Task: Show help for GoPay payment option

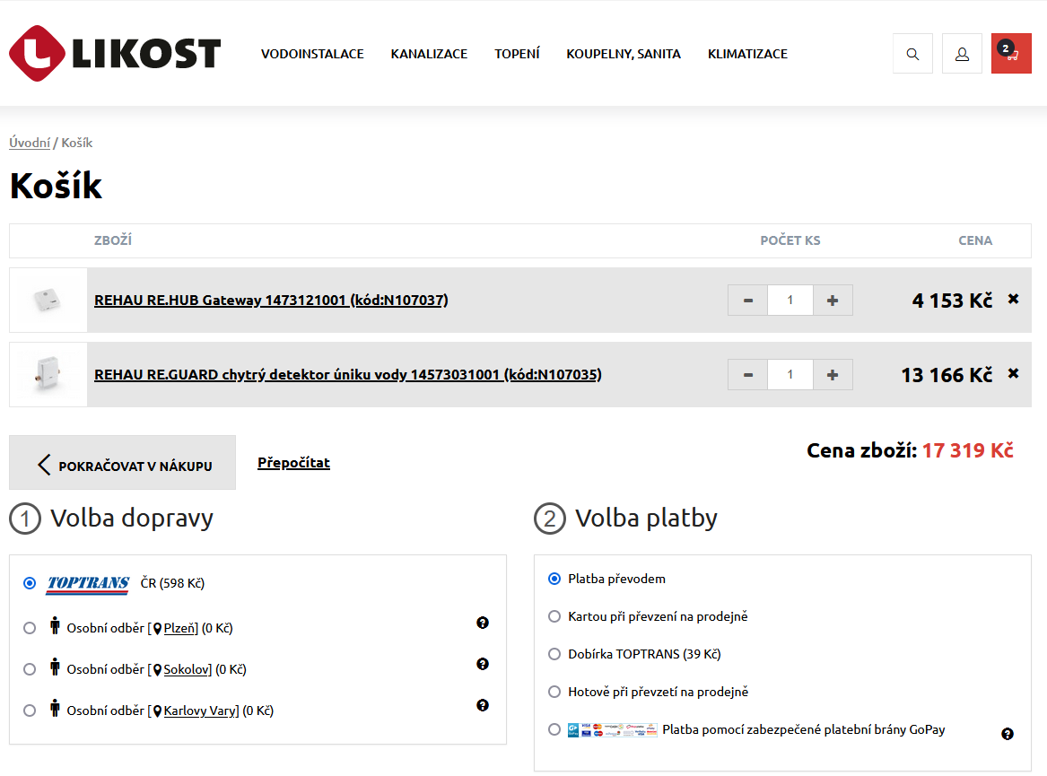Action: (x=1008, y=734)
